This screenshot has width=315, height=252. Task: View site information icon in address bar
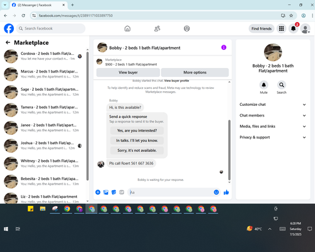point(34,16)
